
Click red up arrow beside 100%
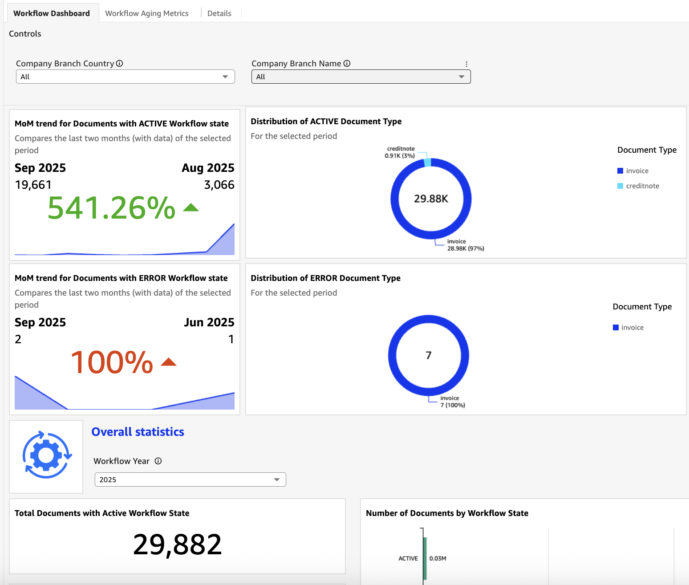coord(169,362)
